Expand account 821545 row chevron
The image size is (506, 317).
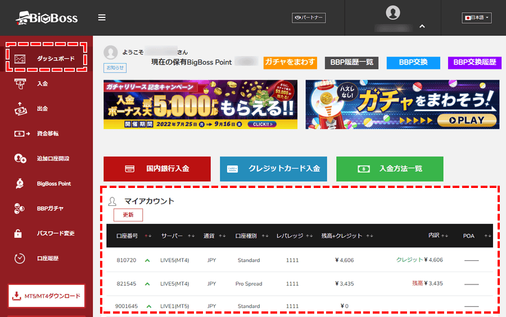[x=147, y=284]
